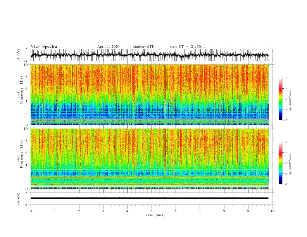Click the ch.2 colorbar '-7' tick label

pyautogui.click(x=286, y=184)
